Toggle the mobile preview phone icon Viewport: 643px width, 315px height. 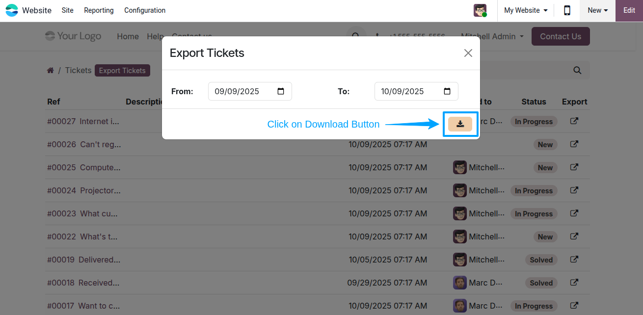pos(567,10)
